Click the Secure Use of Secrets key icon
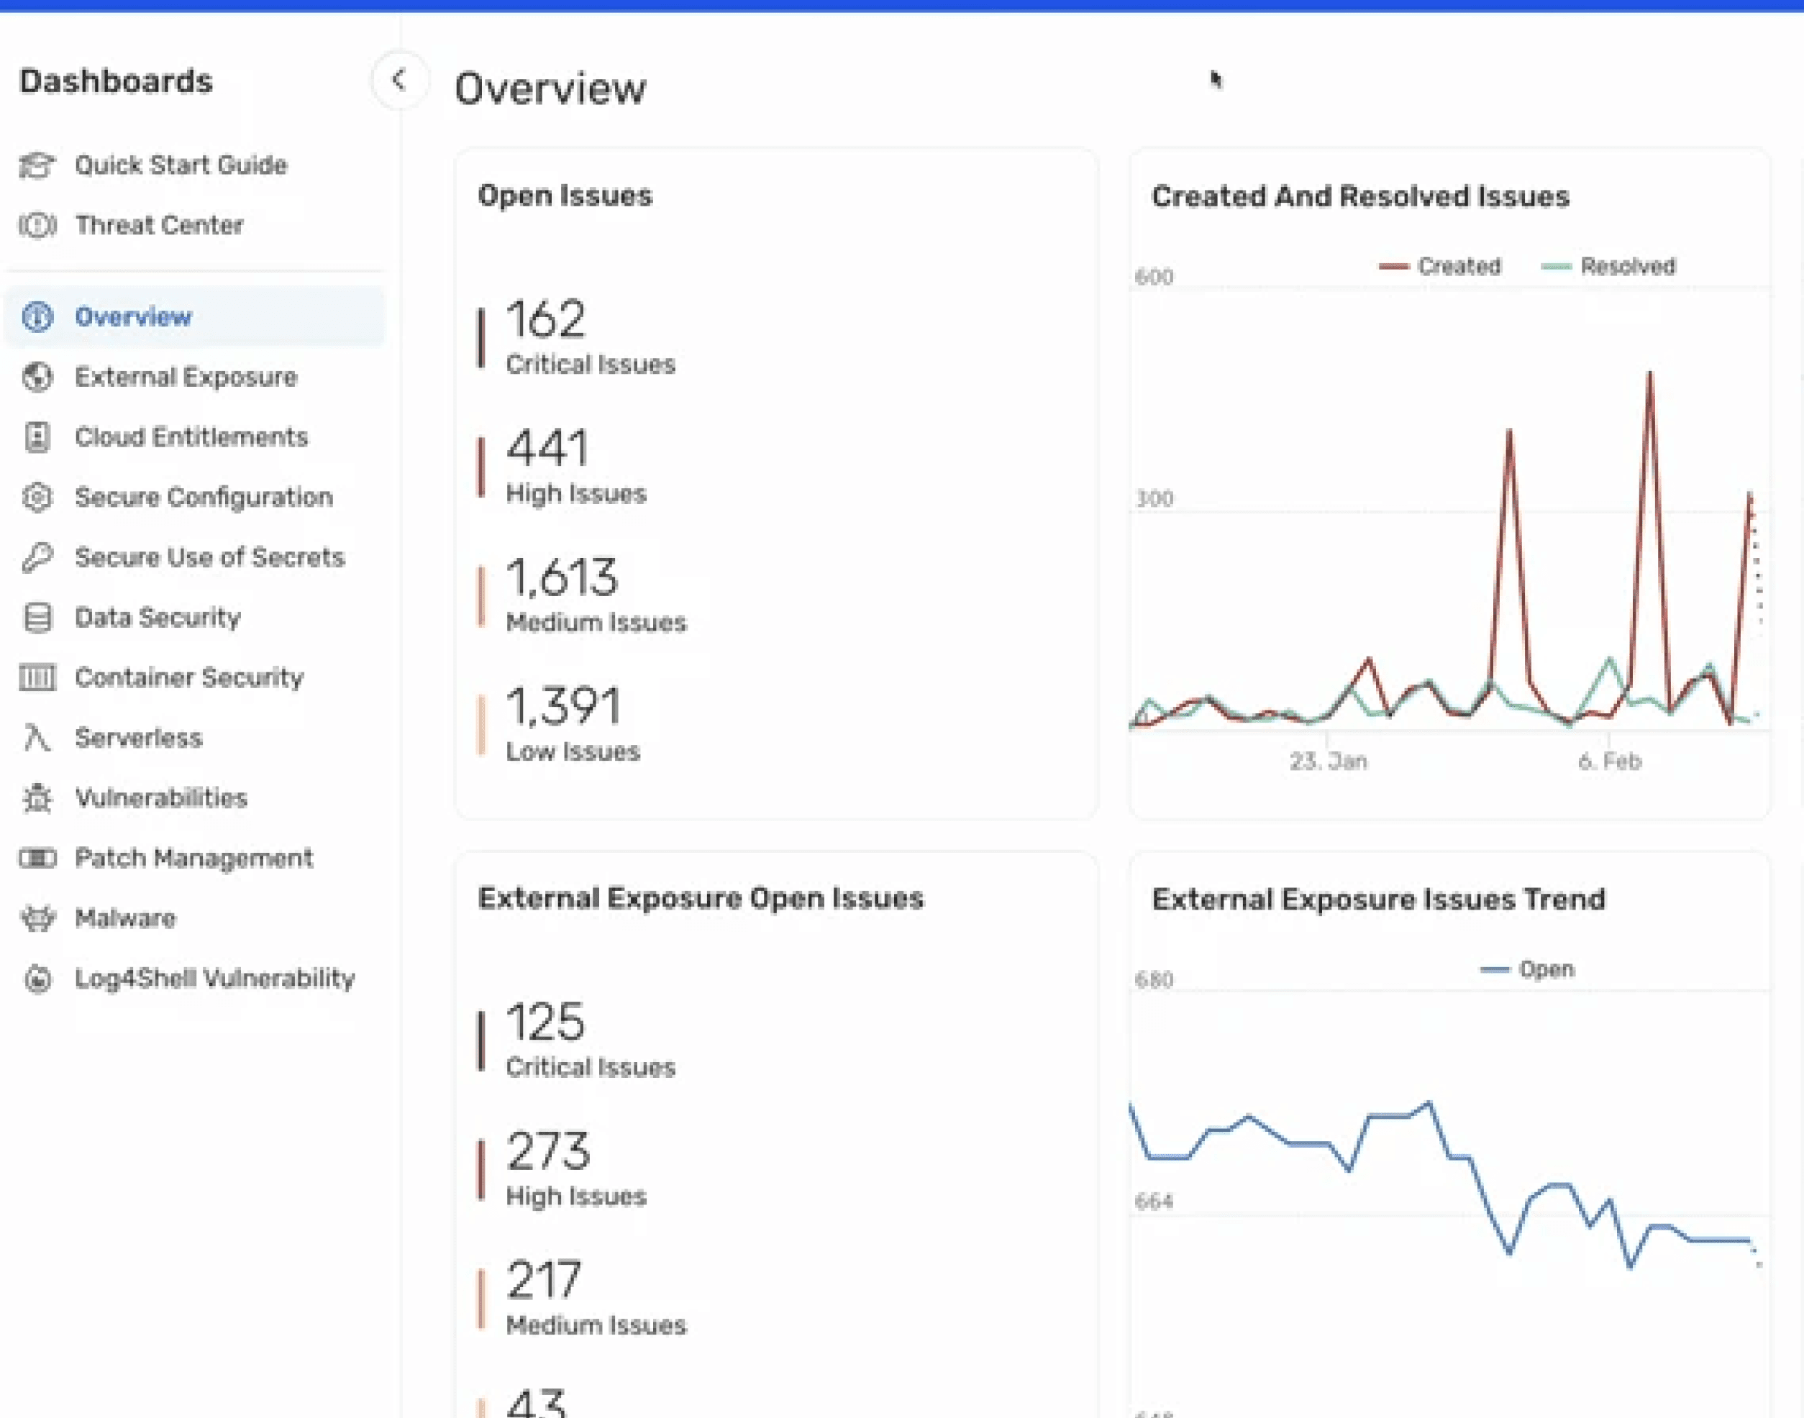 [x=37, y=557]
